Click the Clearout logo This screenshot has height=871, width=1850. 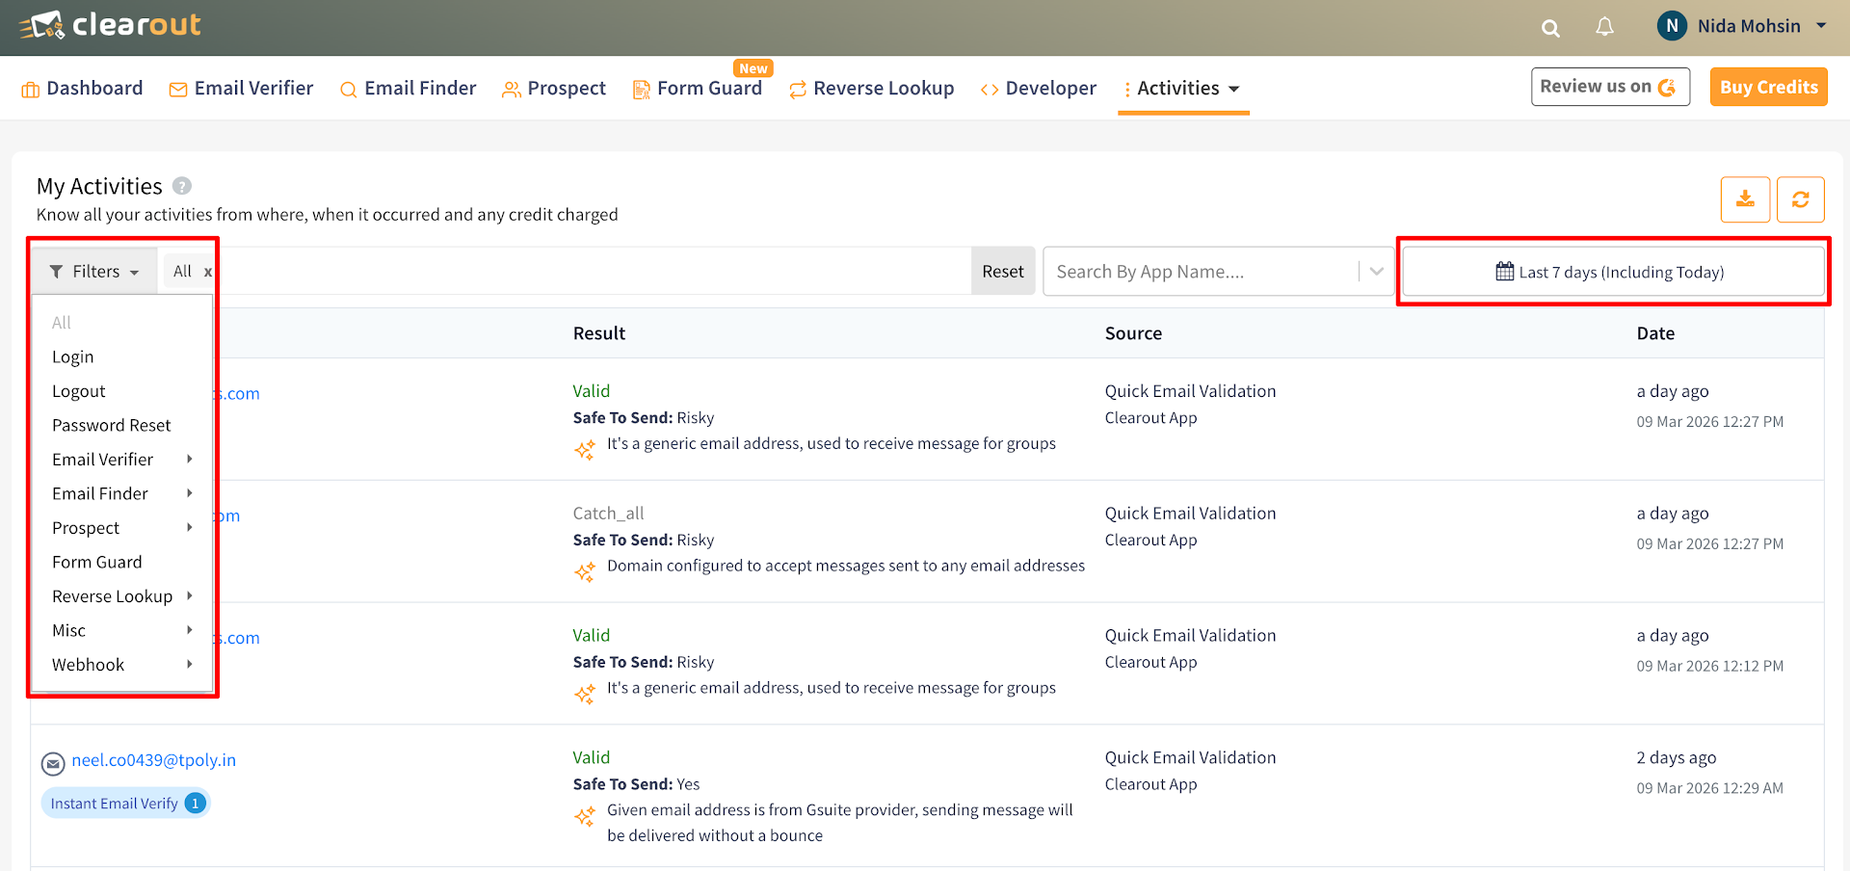point(109,26)
